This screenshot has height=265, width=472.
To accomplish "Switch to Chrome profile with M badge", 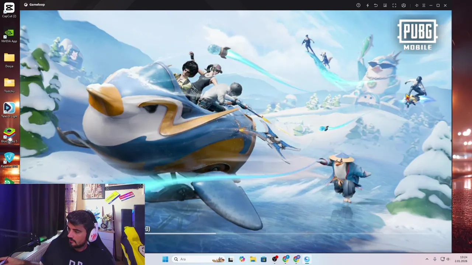I will (x=296, y=259).
